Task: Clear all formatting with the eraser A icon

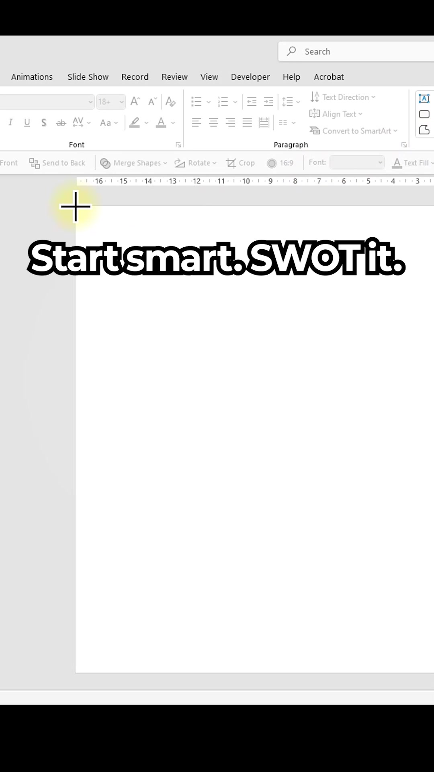Action: click(170, 101)
